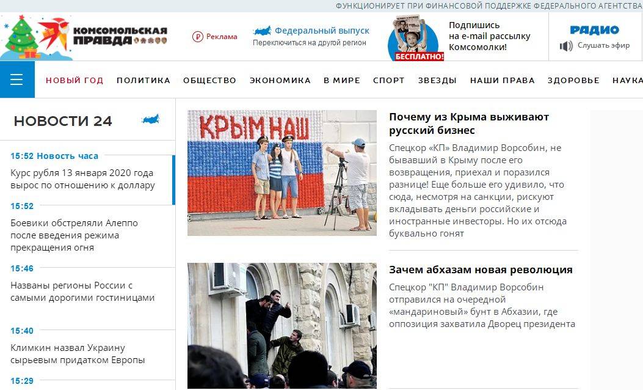Click the Komsomolskaya Pravda swallow logo
Screen dimensions: 643x390
point(54,34)
